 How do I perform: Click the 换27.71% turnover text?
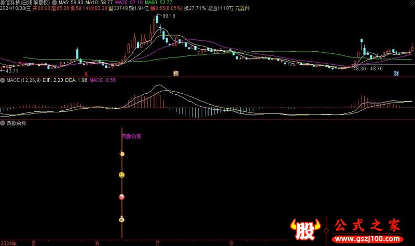(x=195, y=8)
